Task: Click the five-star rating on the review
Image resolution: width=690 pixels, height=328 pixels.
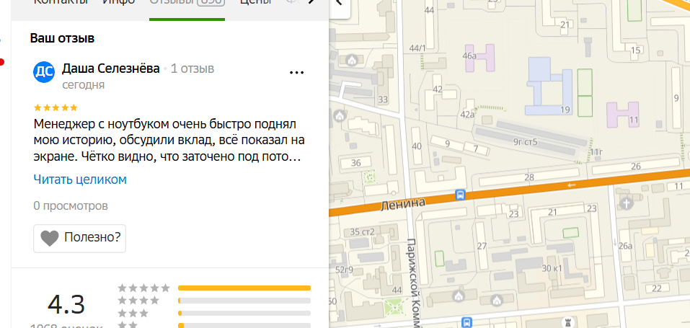Action: click(56, 108)
